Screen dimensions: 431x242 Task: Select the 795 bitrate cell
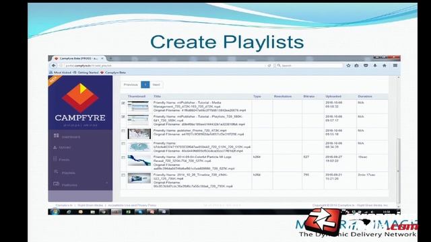[306, 175]
